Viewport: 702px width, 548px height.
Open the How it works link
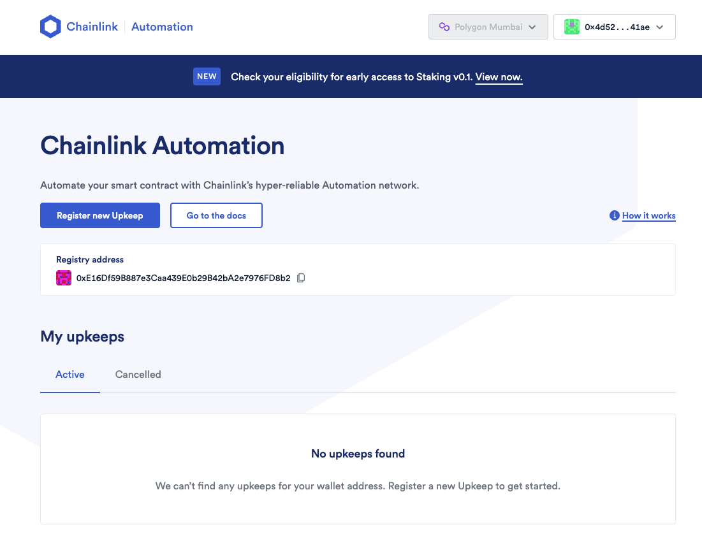coord(648,215)
